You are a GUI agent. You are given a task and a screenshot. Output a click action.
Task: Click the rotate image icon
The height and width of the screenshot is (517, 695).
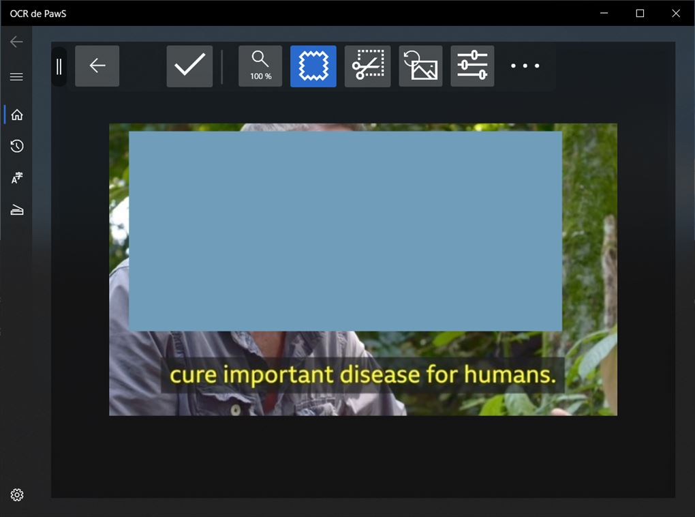[x=420, y=66]
